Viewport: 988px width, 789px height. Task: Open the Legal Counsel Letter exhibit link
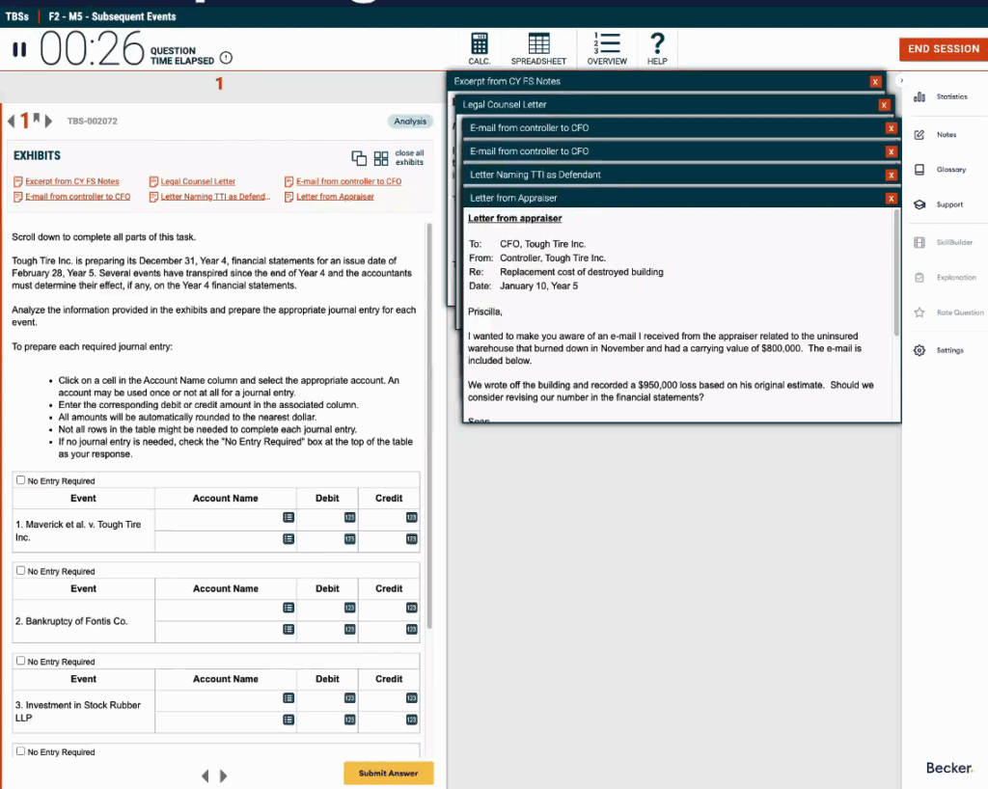point(197,181)
